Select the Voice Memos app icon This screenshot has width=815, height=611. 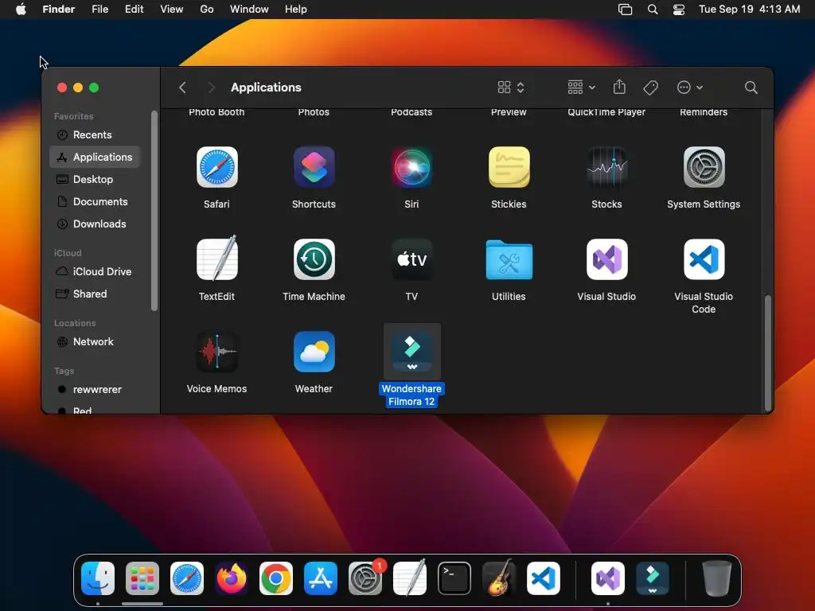(x=216, y=352)
